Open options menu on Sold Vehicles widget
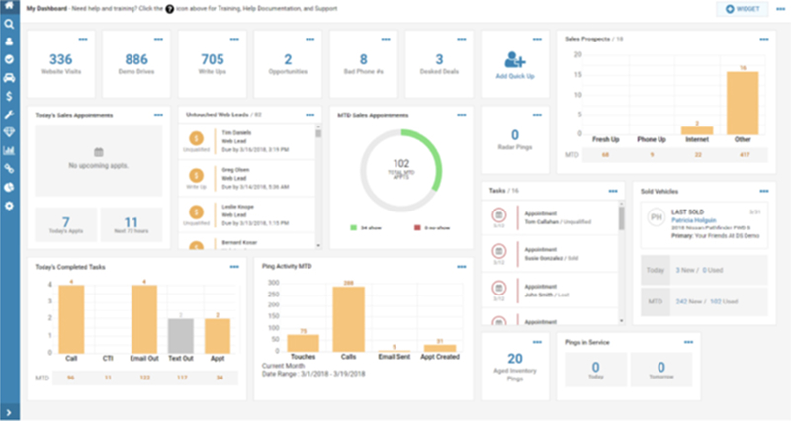Image resolution: width=791 pixels, height=421 pixels. (764, 191)
